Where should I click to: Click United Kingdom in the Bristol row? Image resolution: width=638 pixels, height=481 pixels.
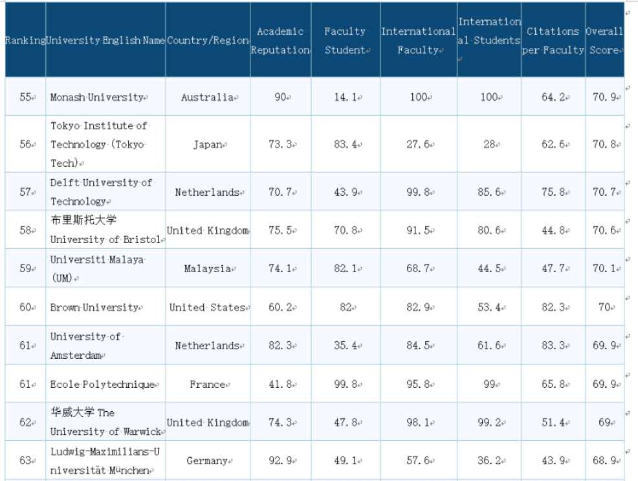coord(208,230)
